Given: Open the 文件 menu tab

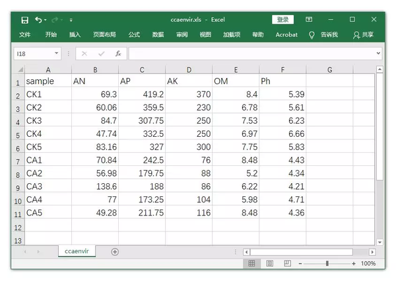Looking at the screenshot, I should click(25, 34).
